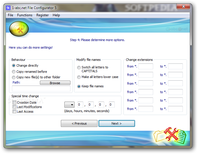Click the round yellow tools logo

(19, 29)
